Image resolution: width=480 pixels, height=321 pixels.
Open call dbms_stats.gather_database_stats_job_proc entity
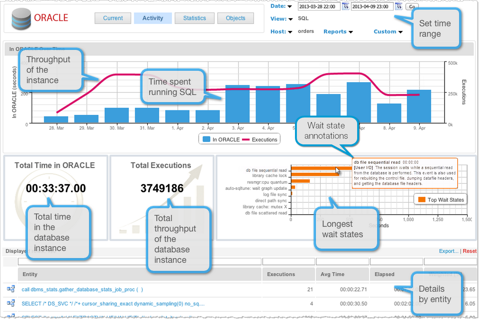tap(82, 290)
